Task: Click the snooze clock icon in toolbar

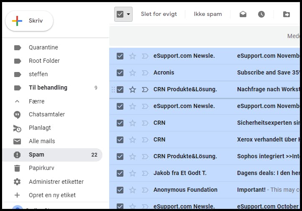Action: pos(261,14)
